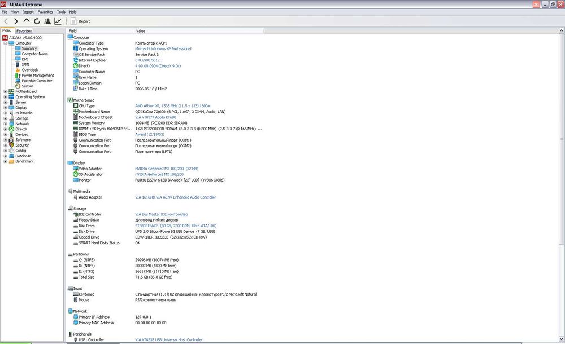Expand the Motherboard tree node
565x344 pixels.
point(5,91)
